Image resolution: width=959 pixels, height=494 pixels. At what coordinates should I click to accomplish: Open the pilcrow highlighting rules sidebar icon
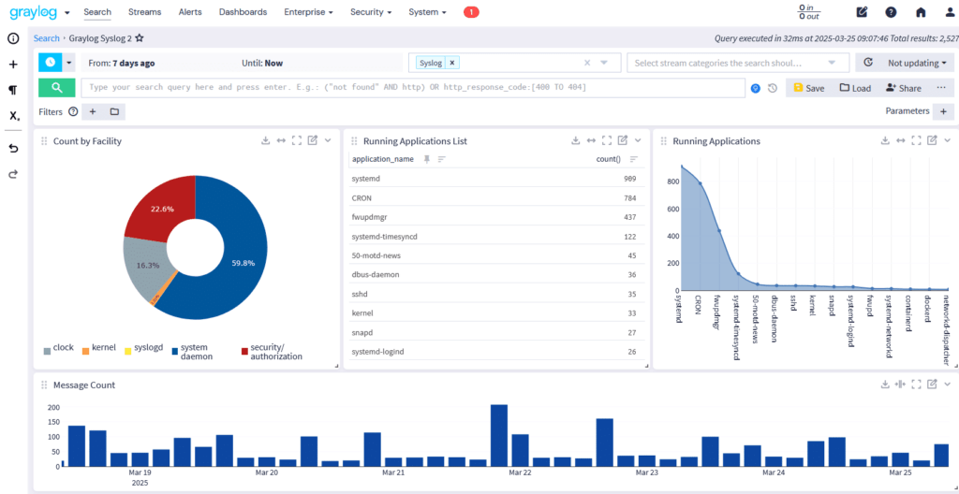tap(13, 91)
